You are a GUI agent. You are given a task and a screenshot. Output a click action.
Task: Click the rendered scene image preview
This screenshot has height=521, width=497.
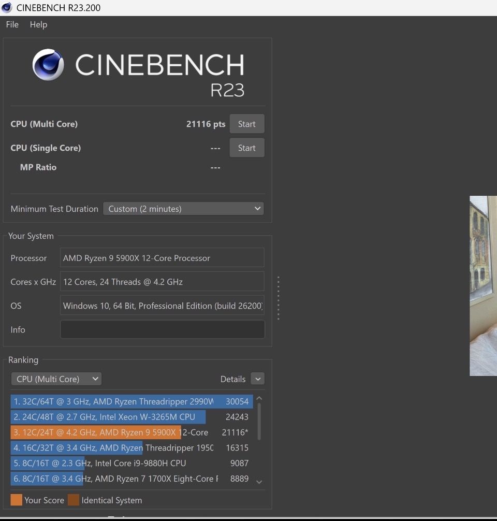(483, 285)
